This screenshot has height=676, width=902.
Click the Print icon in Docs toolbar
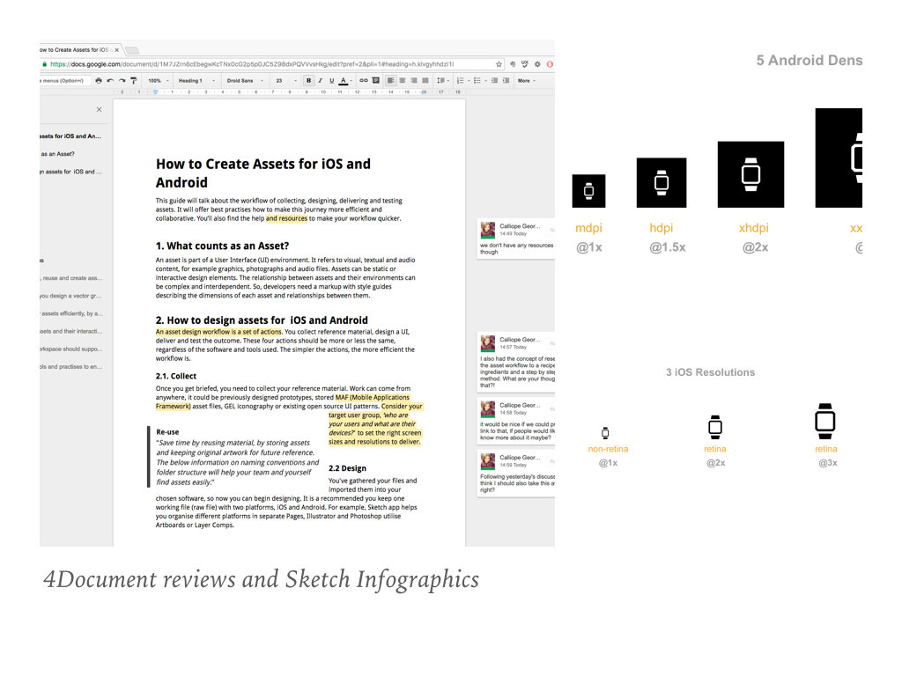point(99,80)
